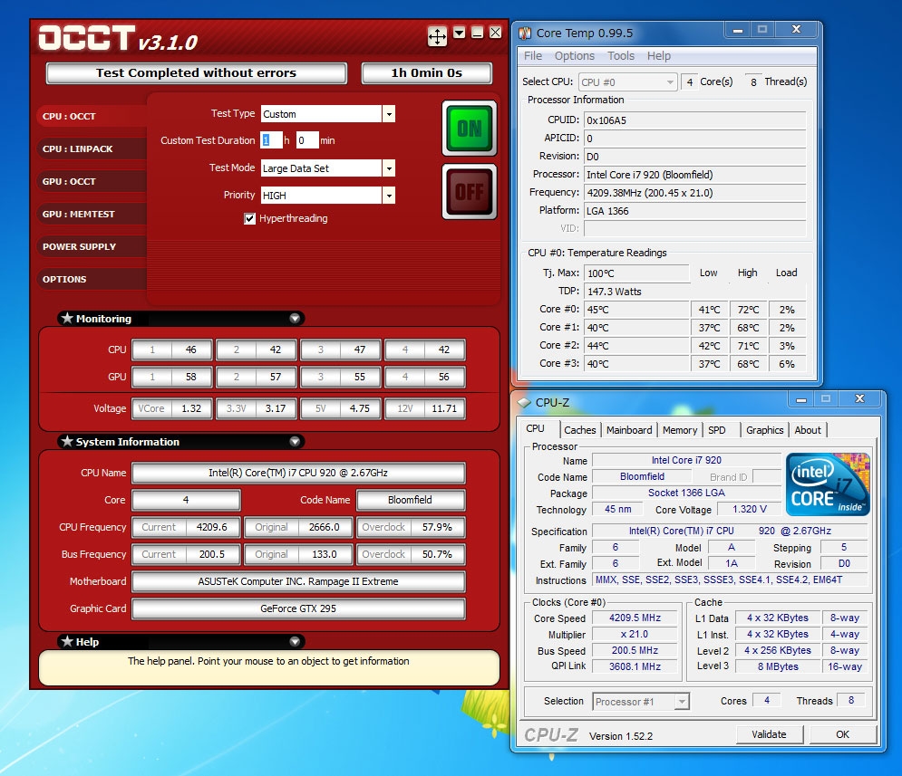Click the System Information star icon

[67, 441]
